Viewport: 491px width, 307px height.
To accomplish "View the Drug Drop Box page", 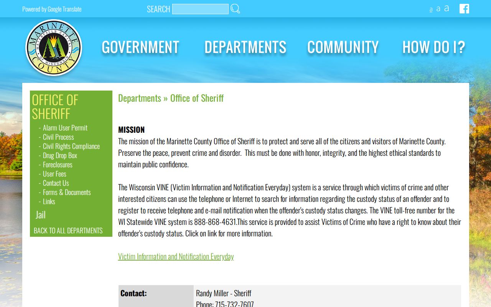I will 60,155.
